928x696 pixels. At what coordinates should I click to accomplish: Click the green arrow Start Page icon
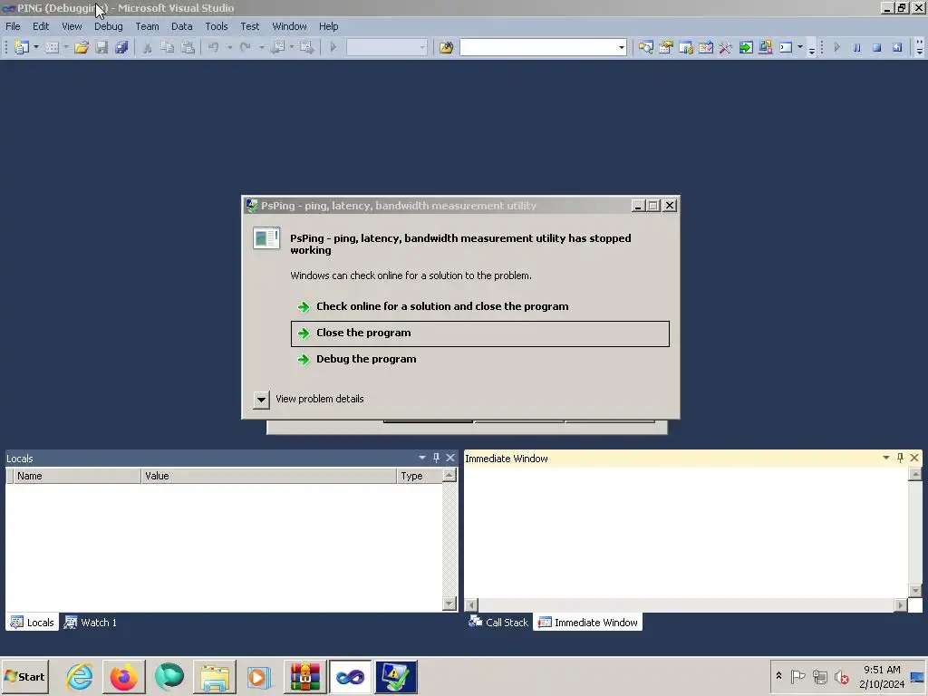pyautogui.click(x=746, y=47)
